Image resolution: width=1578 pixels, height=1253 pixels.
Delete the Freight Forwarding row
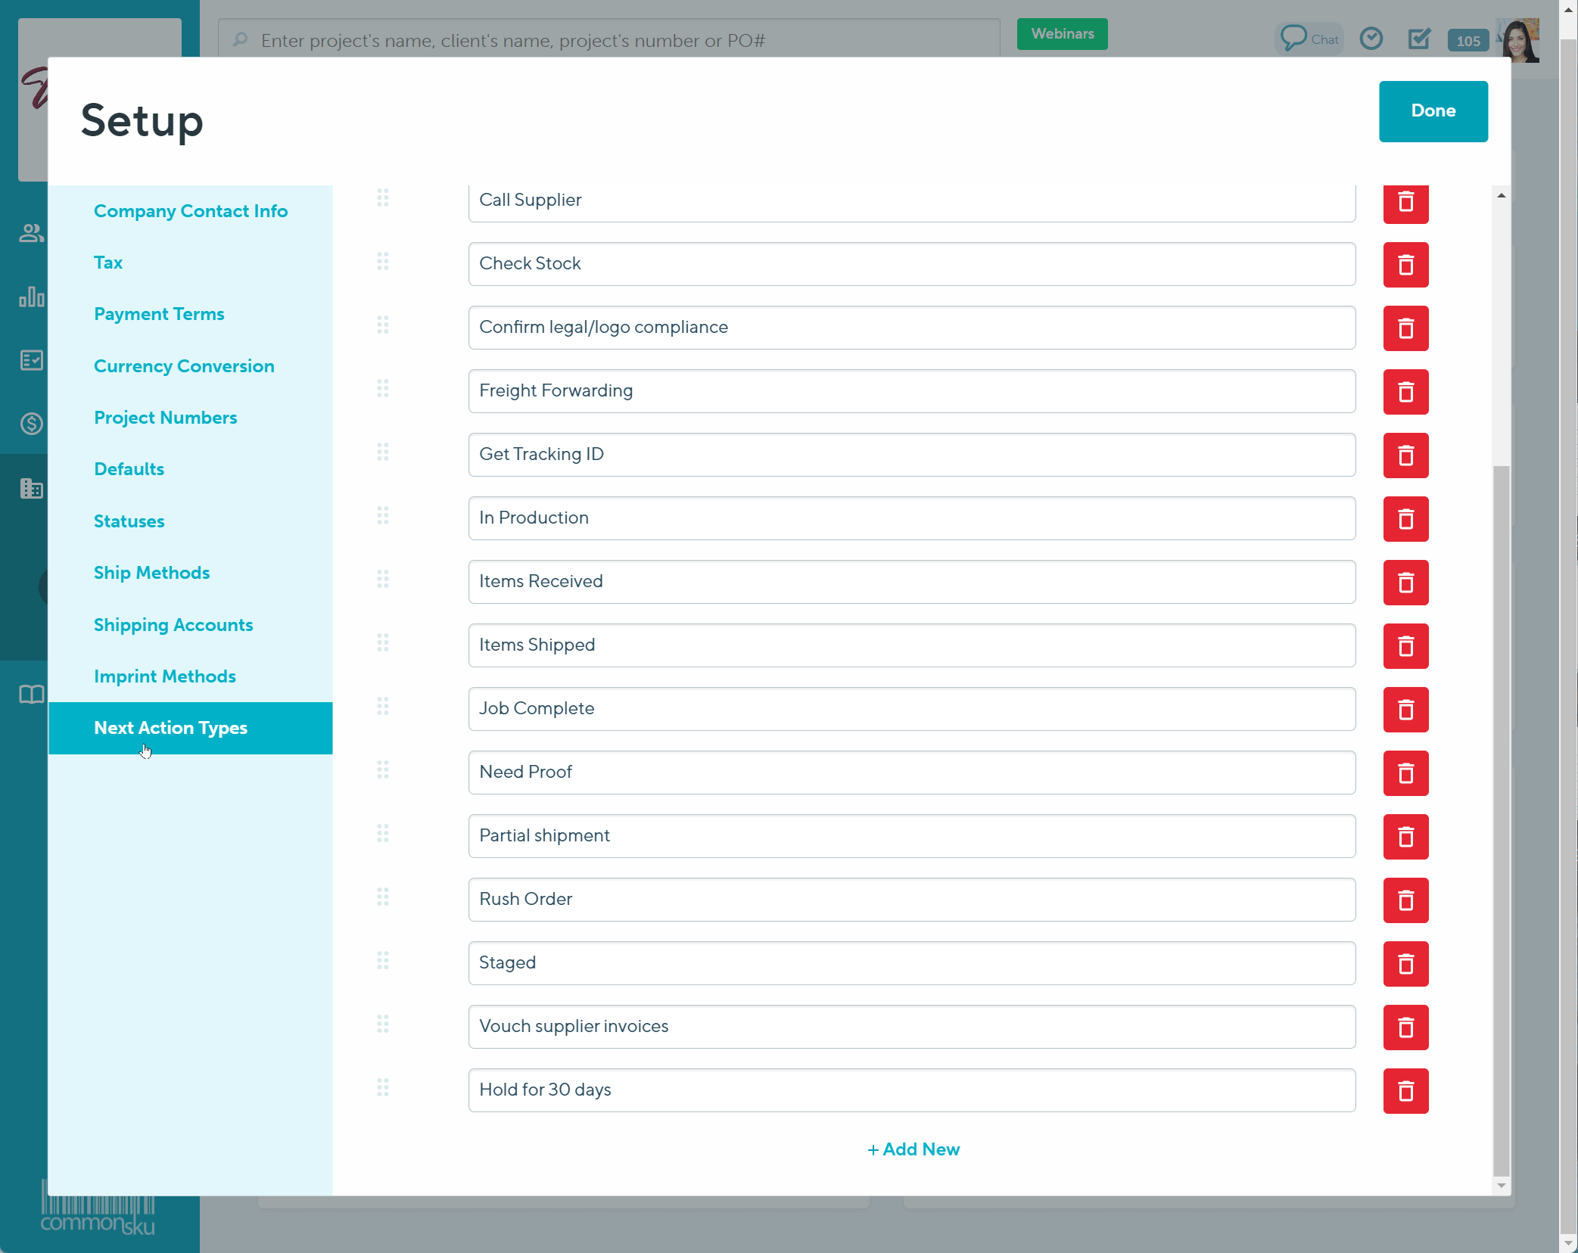pyautogui.click(x=1405, y=392)
